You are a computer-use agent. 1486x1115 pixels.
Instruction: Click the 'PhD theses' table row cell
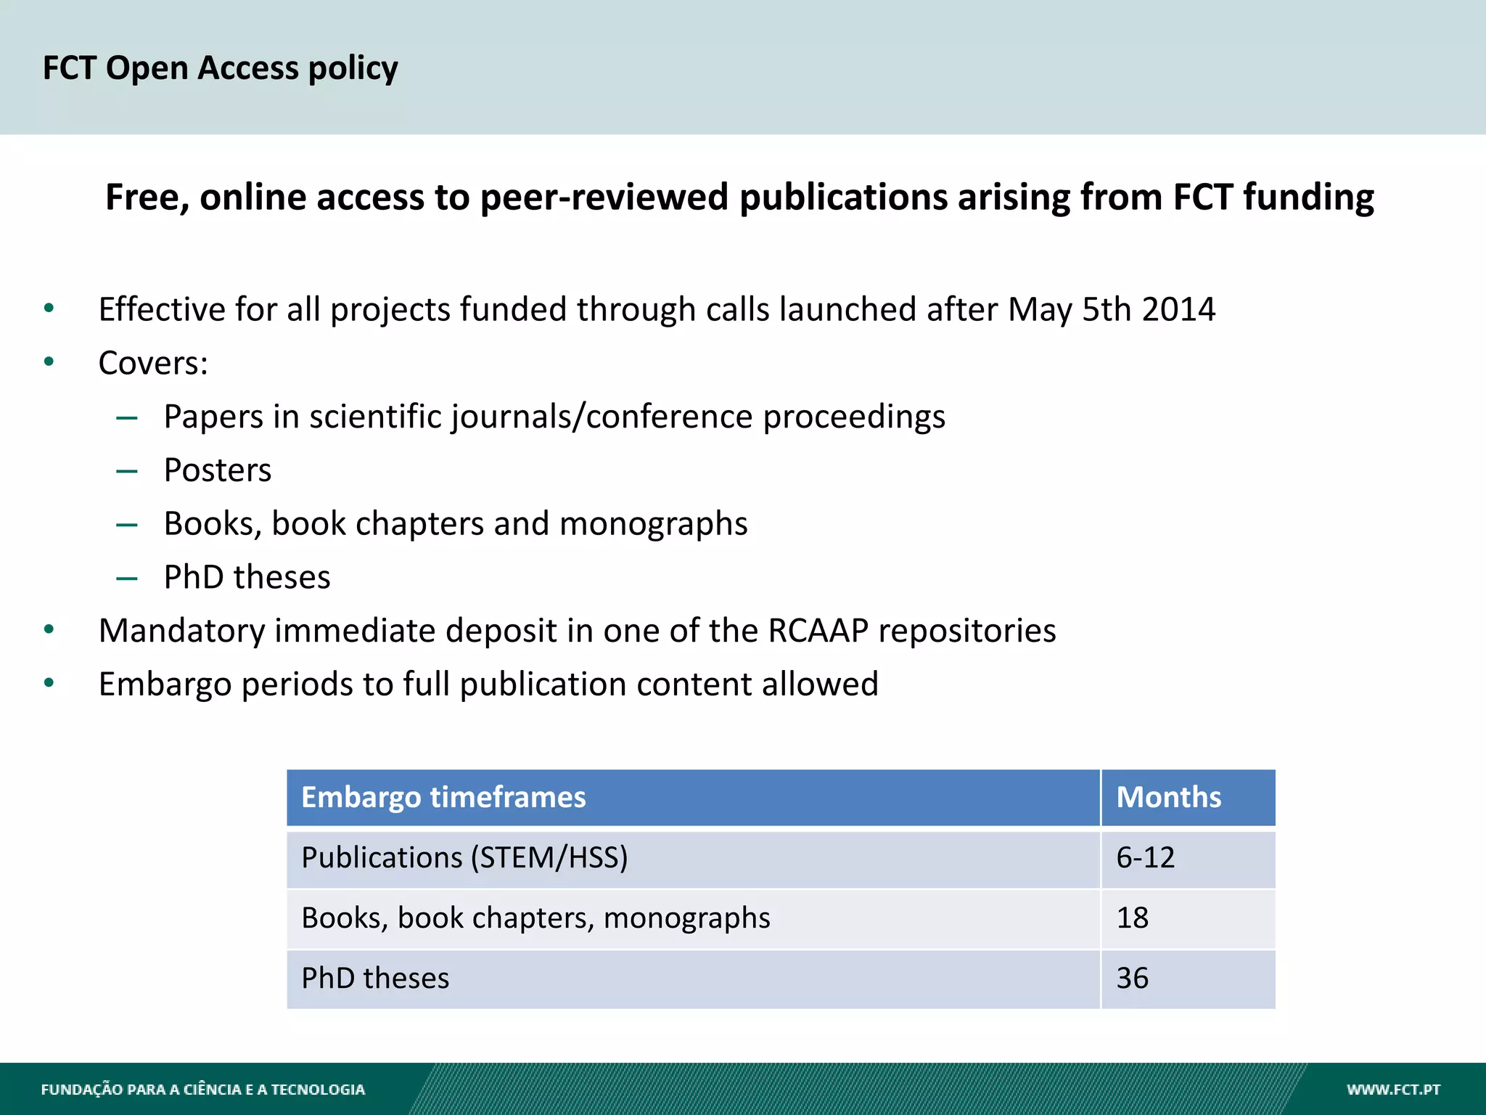click(693, 979)
